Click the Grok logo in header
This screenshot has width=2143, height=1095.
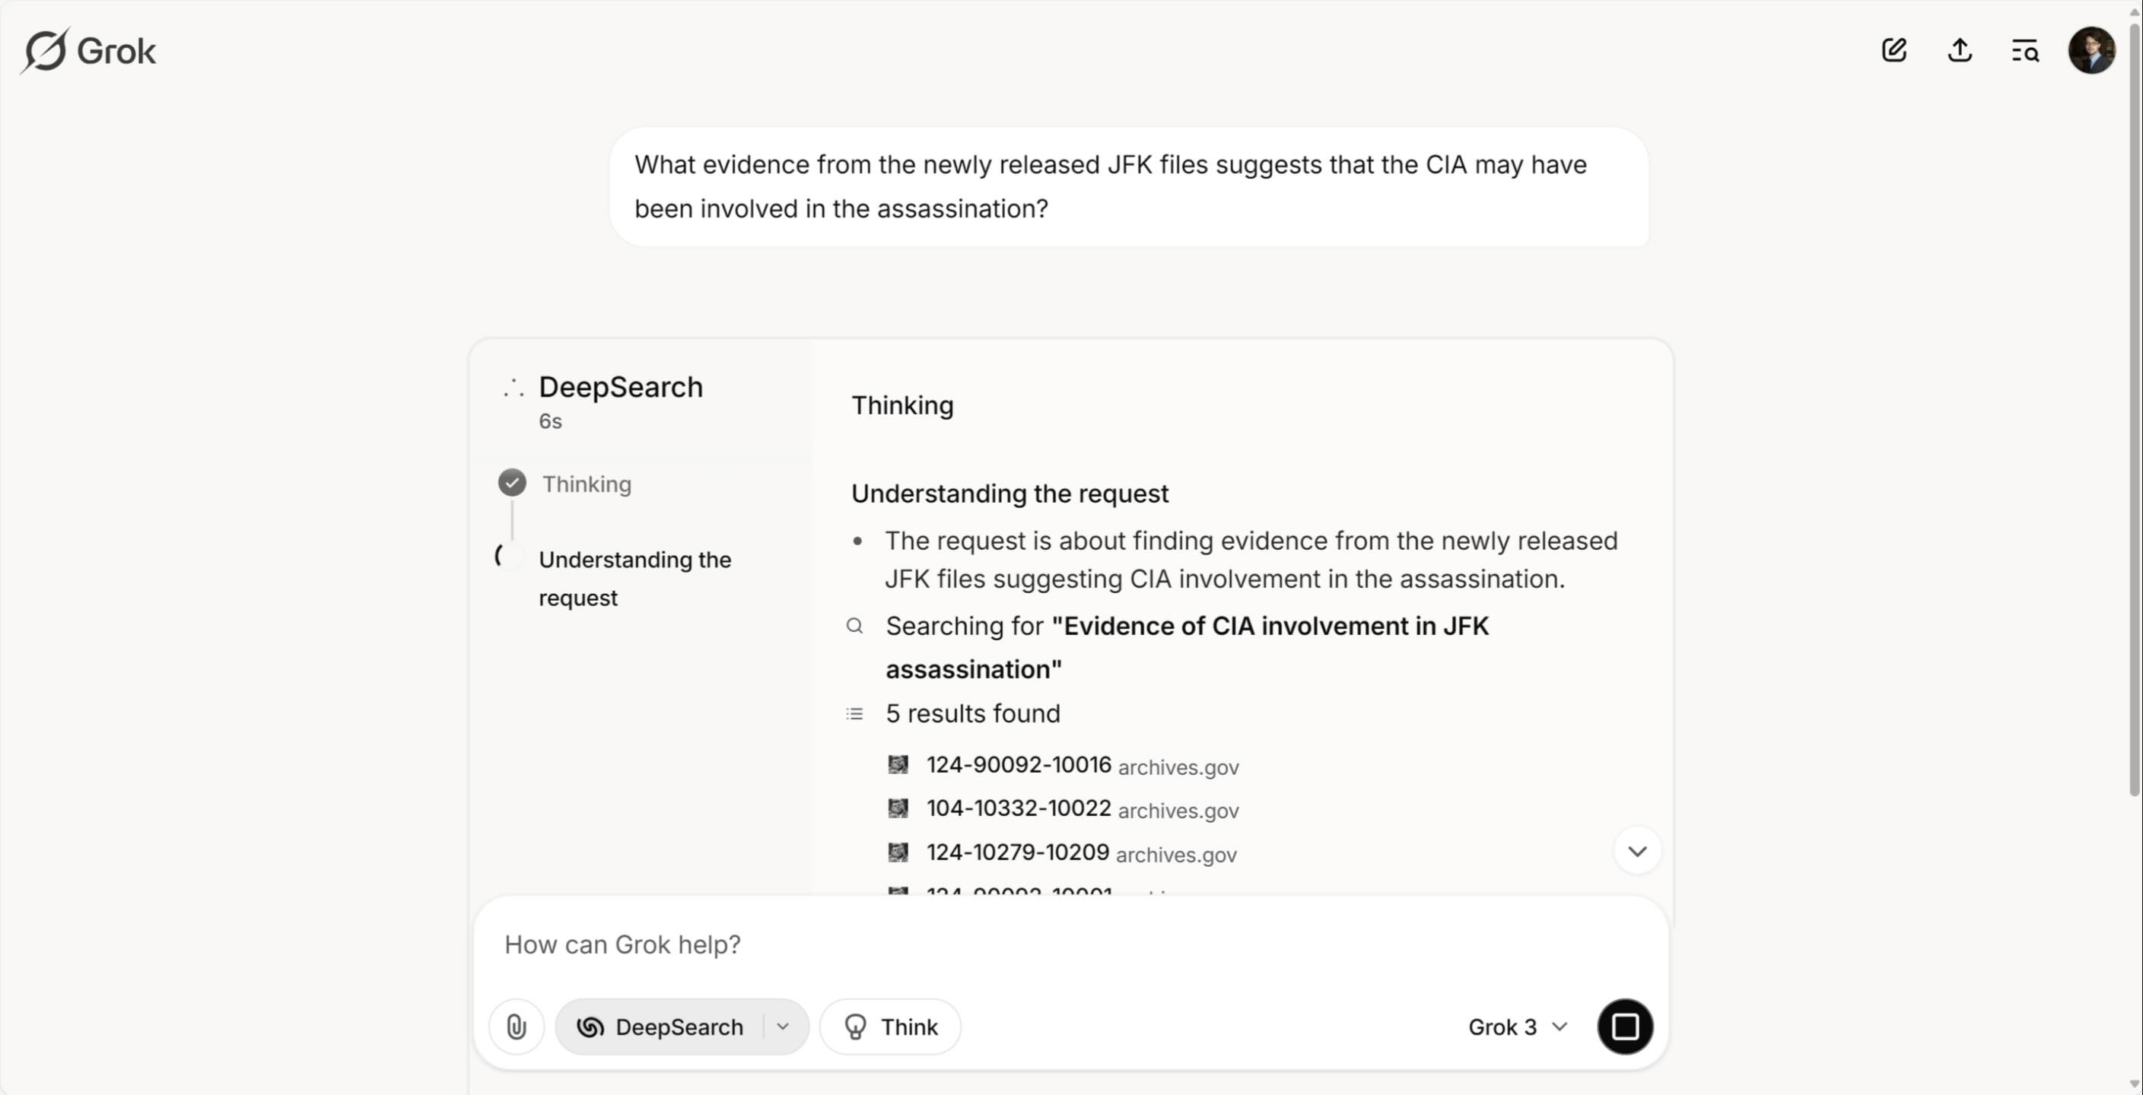point(88,51)
